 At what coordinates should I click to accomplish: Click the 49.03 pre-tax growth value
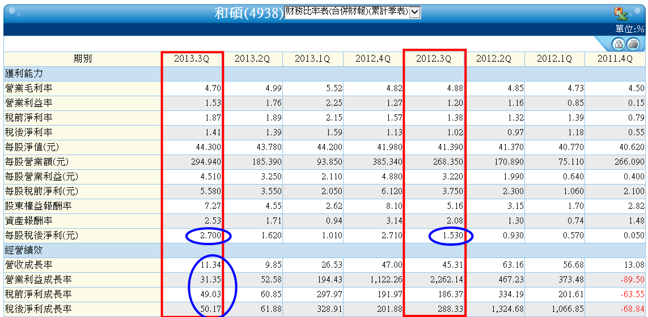tap(212, 295)
